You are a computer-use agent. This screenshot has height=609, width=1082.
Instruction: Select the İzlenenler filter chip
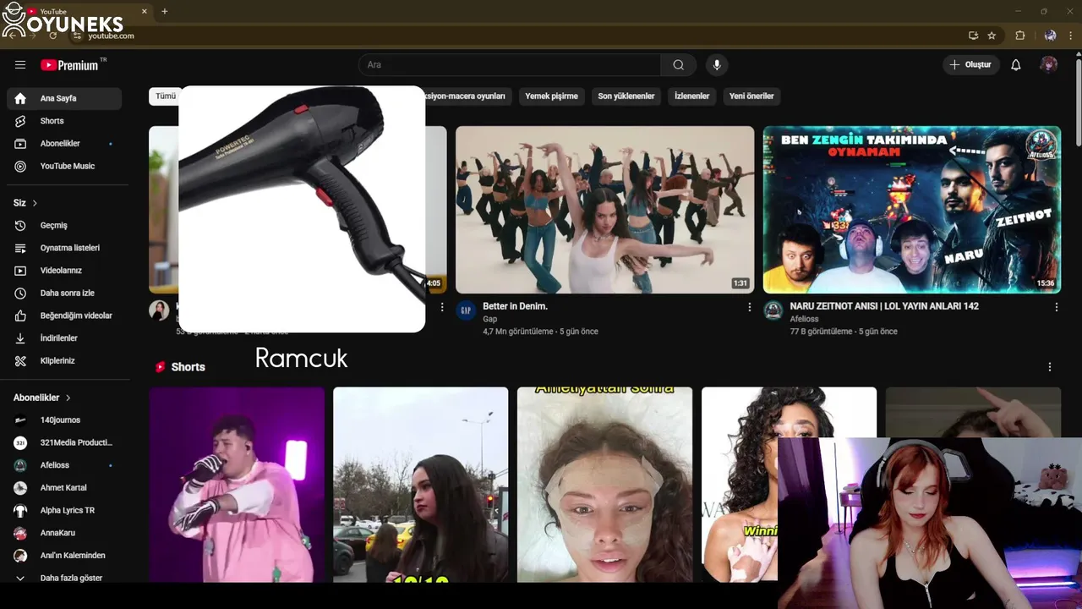tap(691, 96)
